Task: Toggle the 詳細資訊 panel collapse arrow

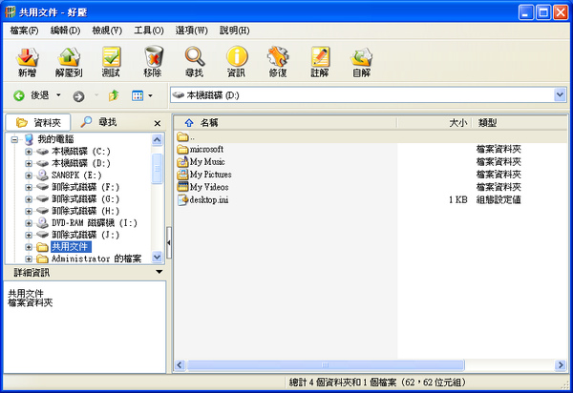Action: [159, 272]
